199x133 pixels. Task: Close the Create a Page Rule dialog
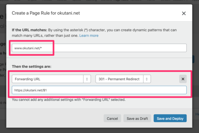tap(184, 13)
